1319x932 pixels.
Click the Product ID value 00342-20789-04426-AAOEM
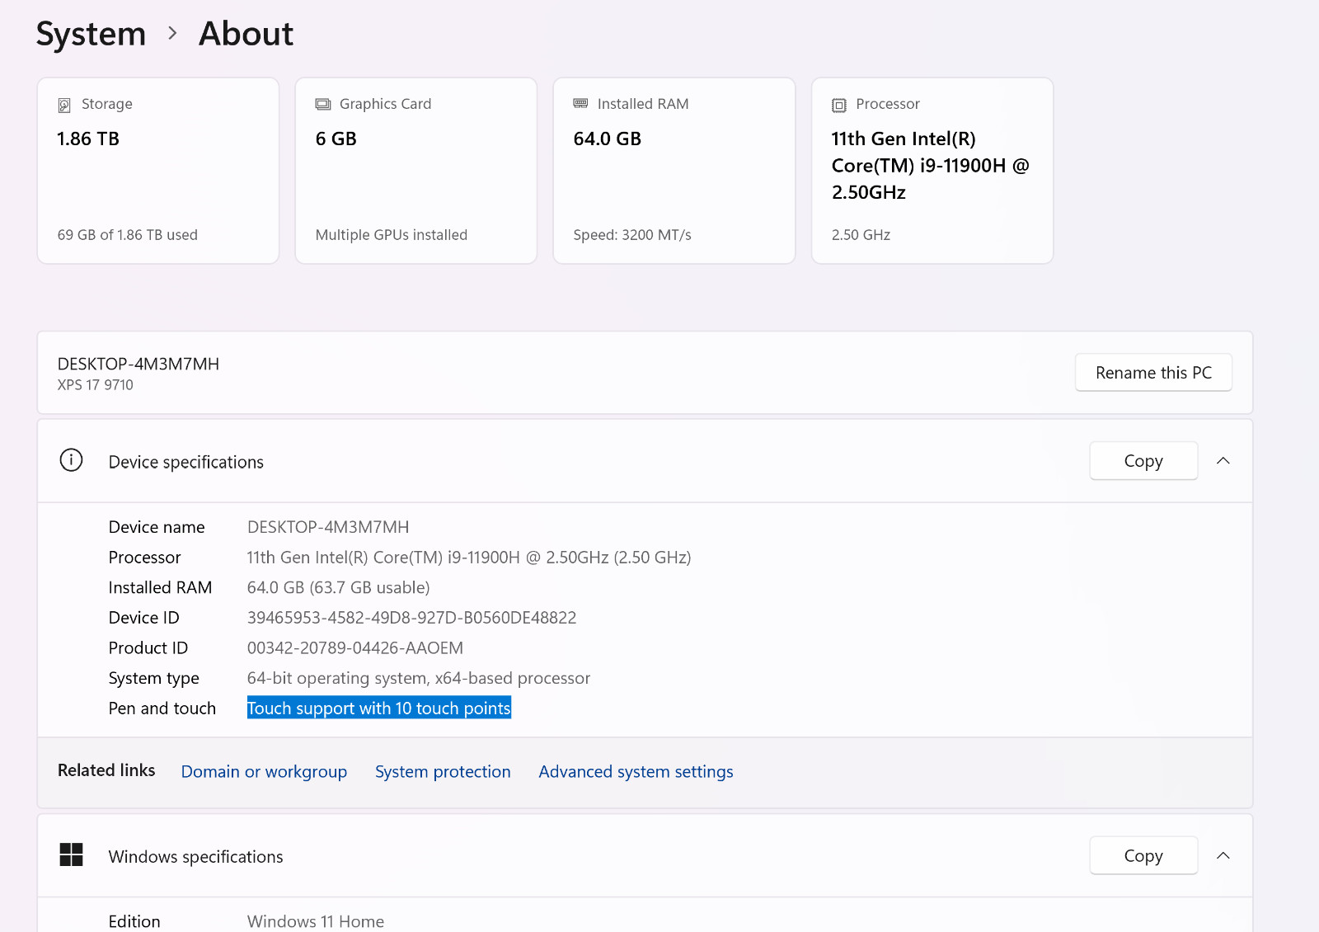[x=355, y=648]
